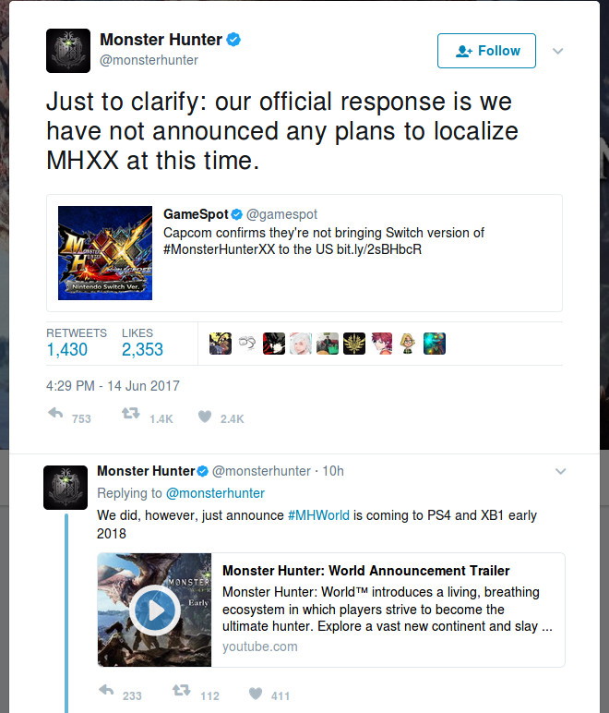Open Monster Hunter profile avatar at top
Image resolution: width=609 pixels, height=713 pixels.
click(x=68, y=51)
